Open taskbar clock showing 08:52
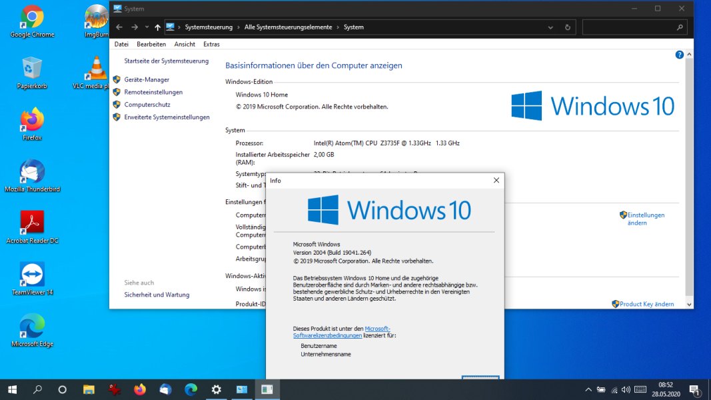 tap(666, 389)
